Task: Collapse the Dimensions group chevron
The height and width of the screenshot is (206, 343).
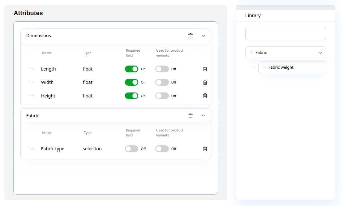Action: [x=203, y=36]
